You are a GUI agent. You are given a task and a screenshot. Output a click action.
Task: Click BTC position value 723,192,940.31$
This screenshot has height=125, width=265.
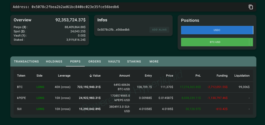89,87
